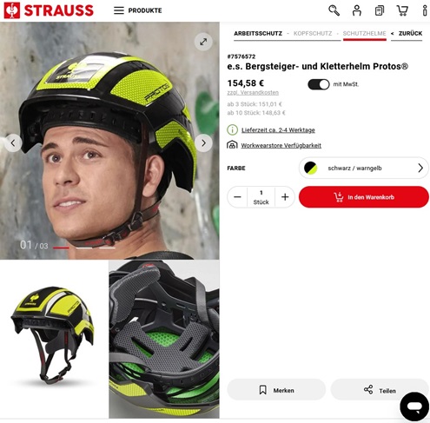This screenshot has width=430, height=423.
Task: Add item with In den Warenkorb button
Action: (x=364, y=197)
